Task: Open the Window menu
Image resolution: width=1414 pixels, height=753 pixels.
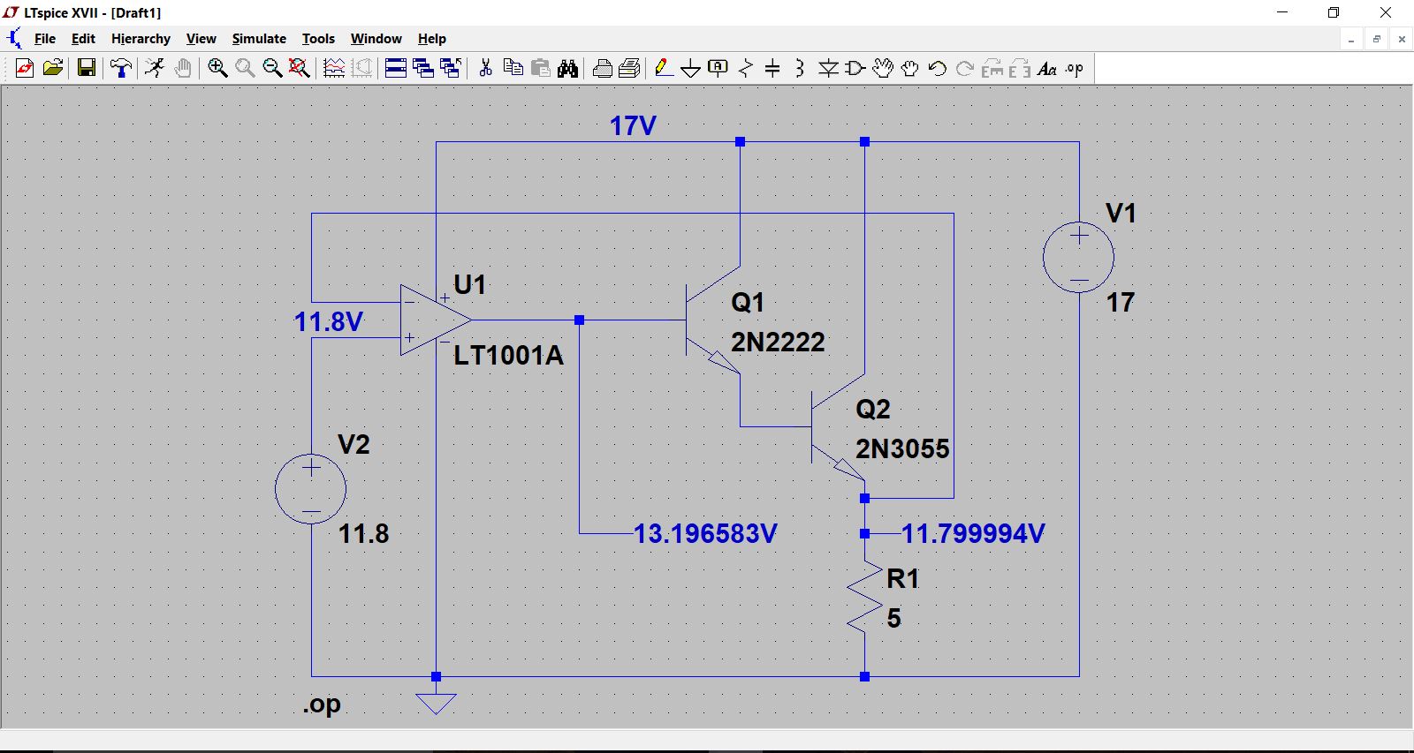Action: tap(376, 39)
